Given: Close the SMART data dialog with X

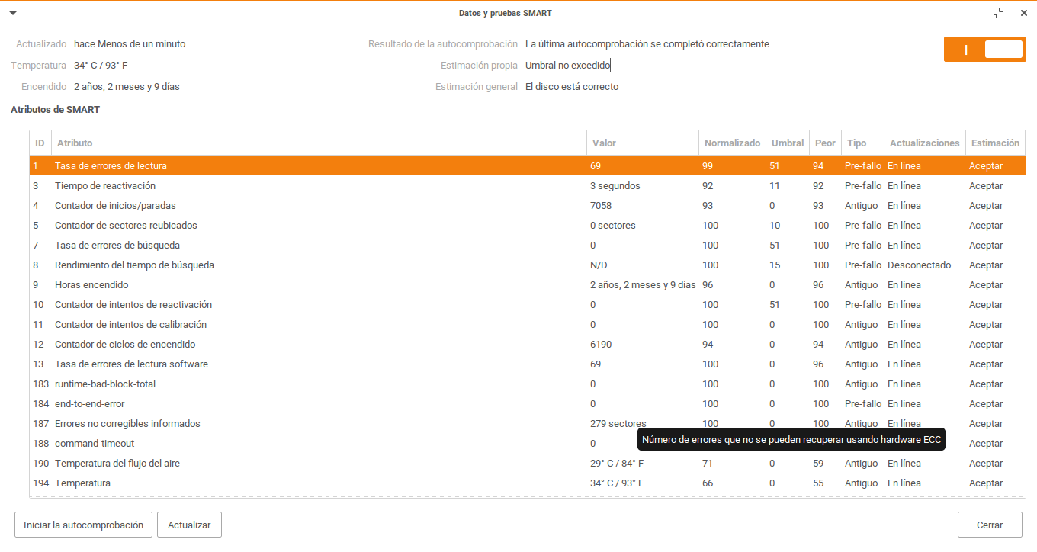Looking at the screenshot, I should pos(1023,13).
